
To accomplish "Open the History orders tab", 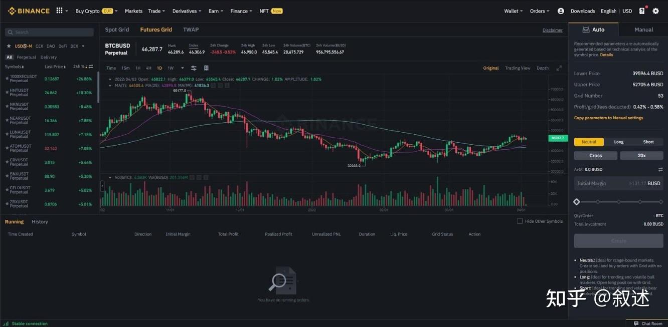I will tap(40, 222).
